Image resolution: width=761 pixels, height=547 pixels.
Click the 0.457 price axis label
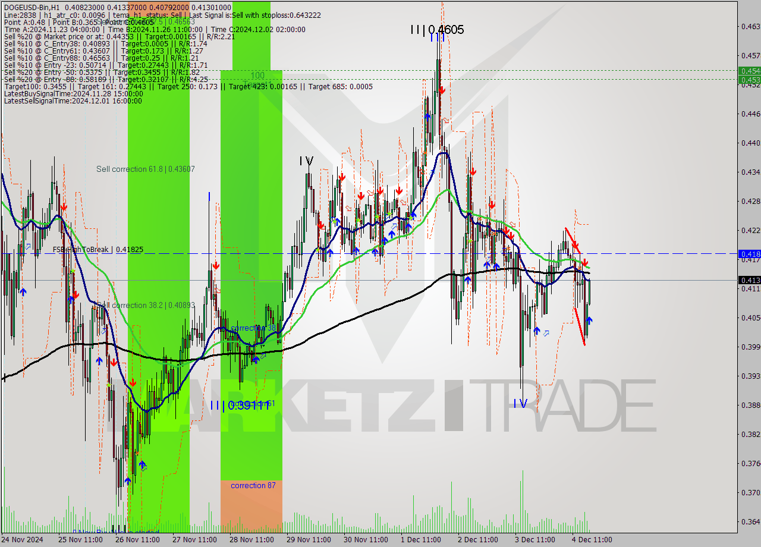pyautogui.click(x=750, y=55)
